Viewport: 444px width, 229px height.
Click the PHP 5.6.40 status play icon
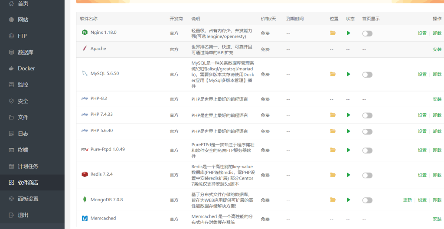[x=348, y=131]
